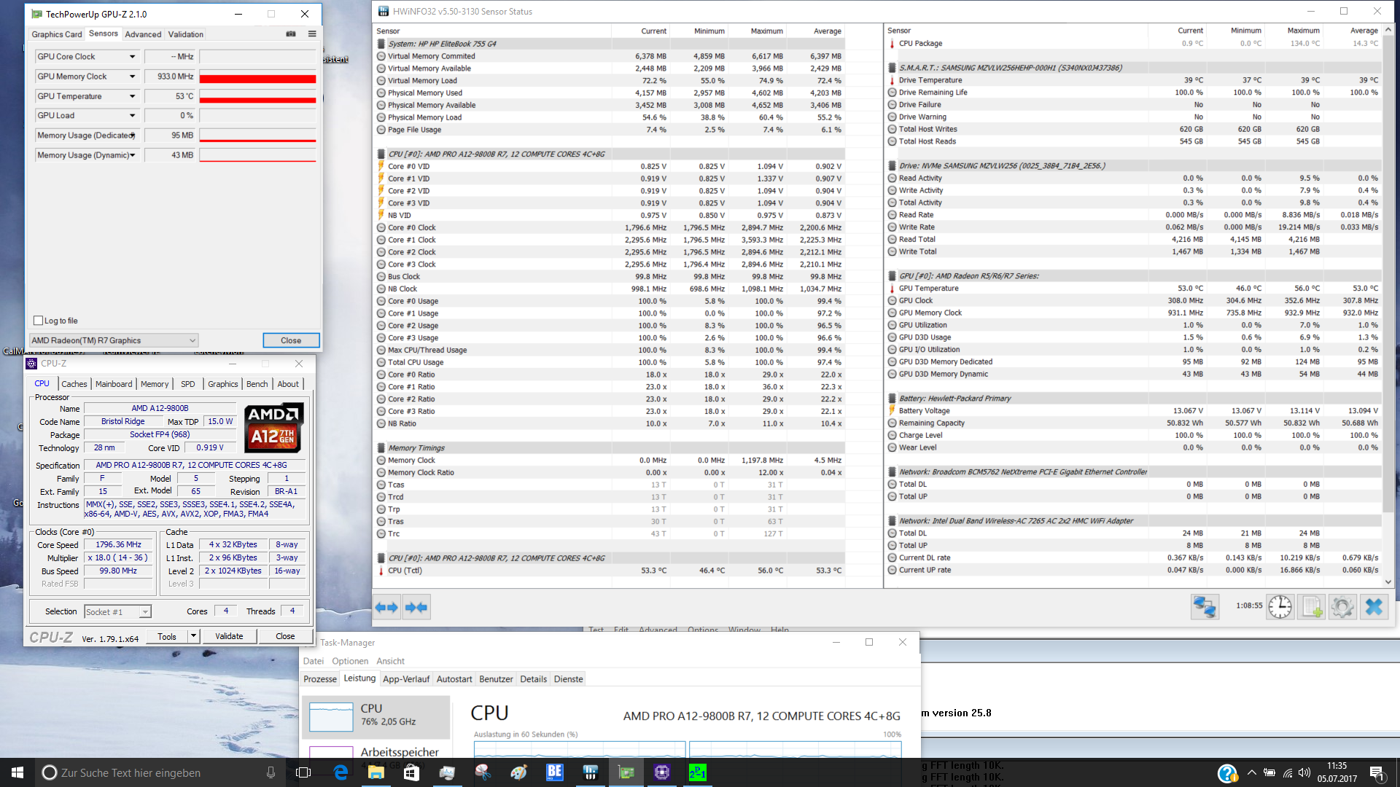Open CPU-Z Tools dropdown arrow
This screenshot has width=1400, height=787.
click(193, 636)
